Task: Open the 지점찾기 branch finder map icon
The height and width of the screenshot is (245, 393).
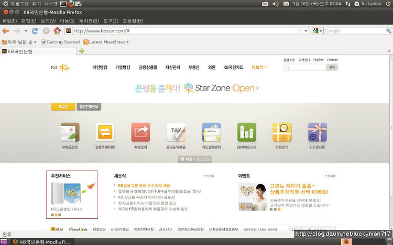Action: [x=282, y=132]
